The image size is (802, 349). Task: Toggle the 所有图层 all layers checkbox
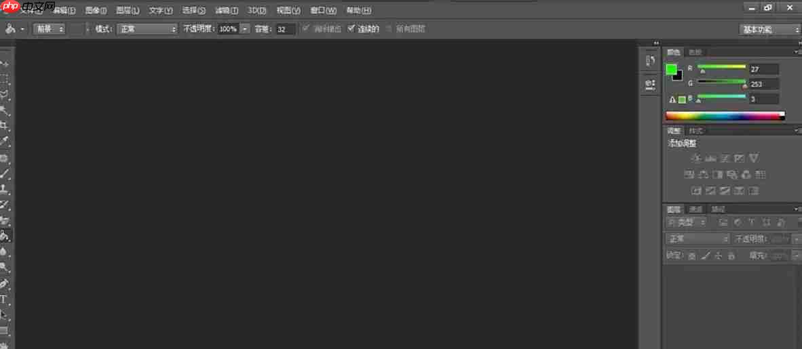tap(389, 28)
